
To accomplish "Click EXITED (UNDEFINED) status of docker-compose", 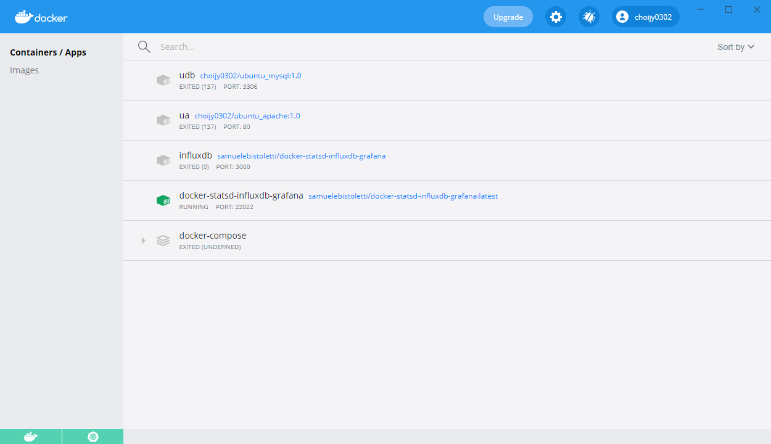I will (x=210, y=247).
